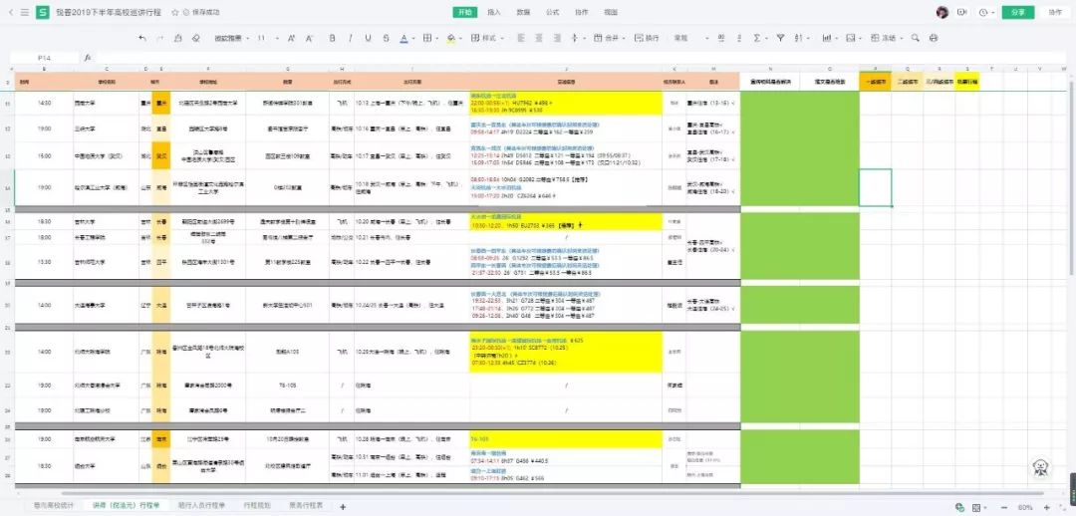Click the green 分享 button
The image size is (1076, 516).
1017,12
